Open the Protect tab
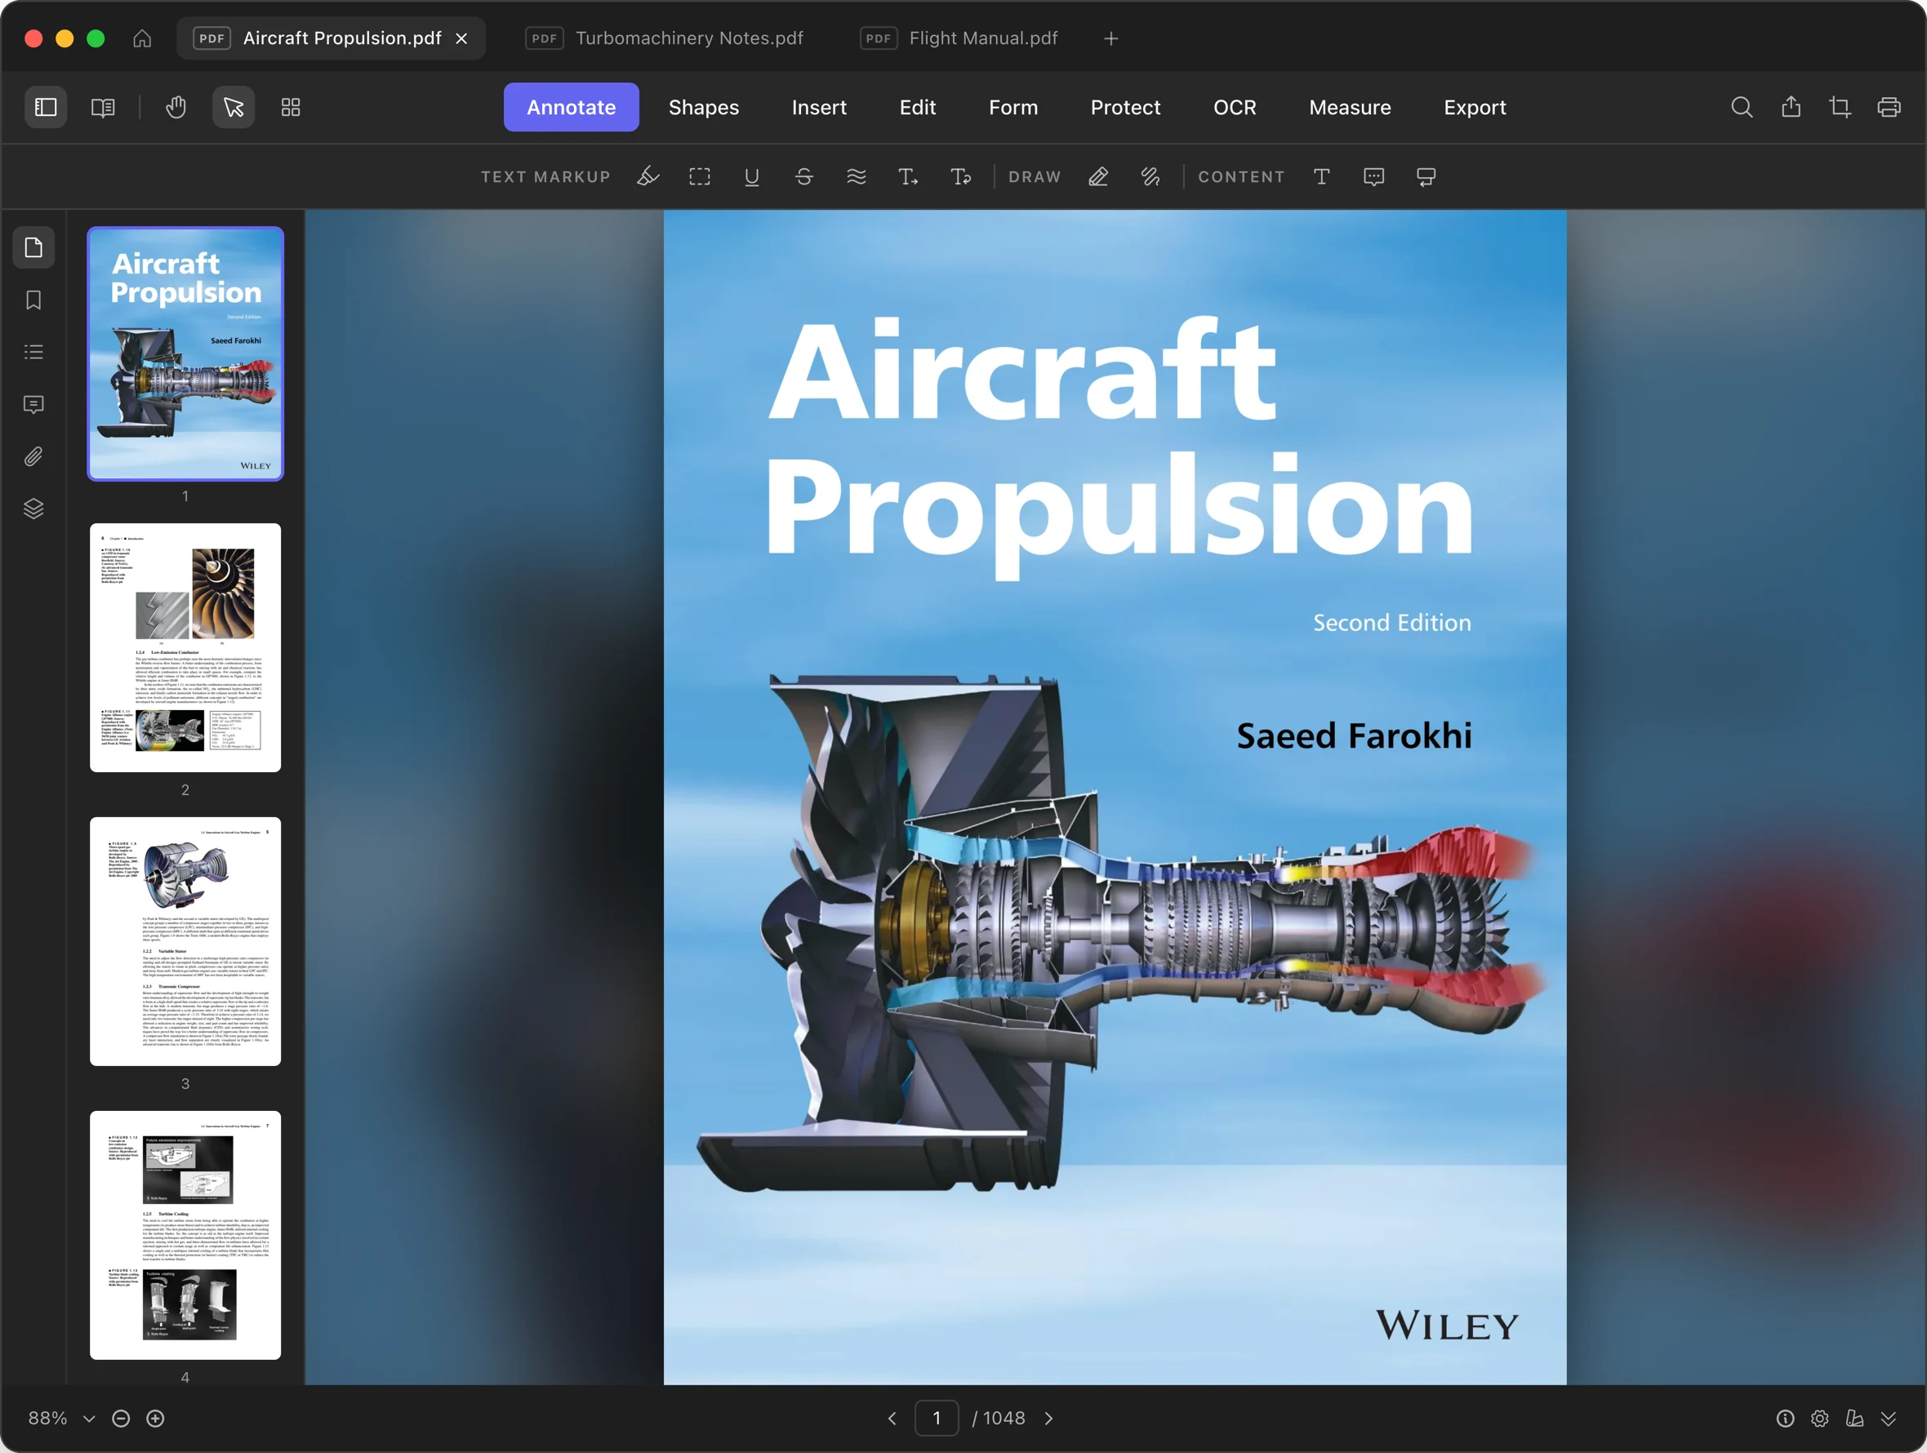This screenshot has width=1927, height=1453. (x=1125, y=107)
